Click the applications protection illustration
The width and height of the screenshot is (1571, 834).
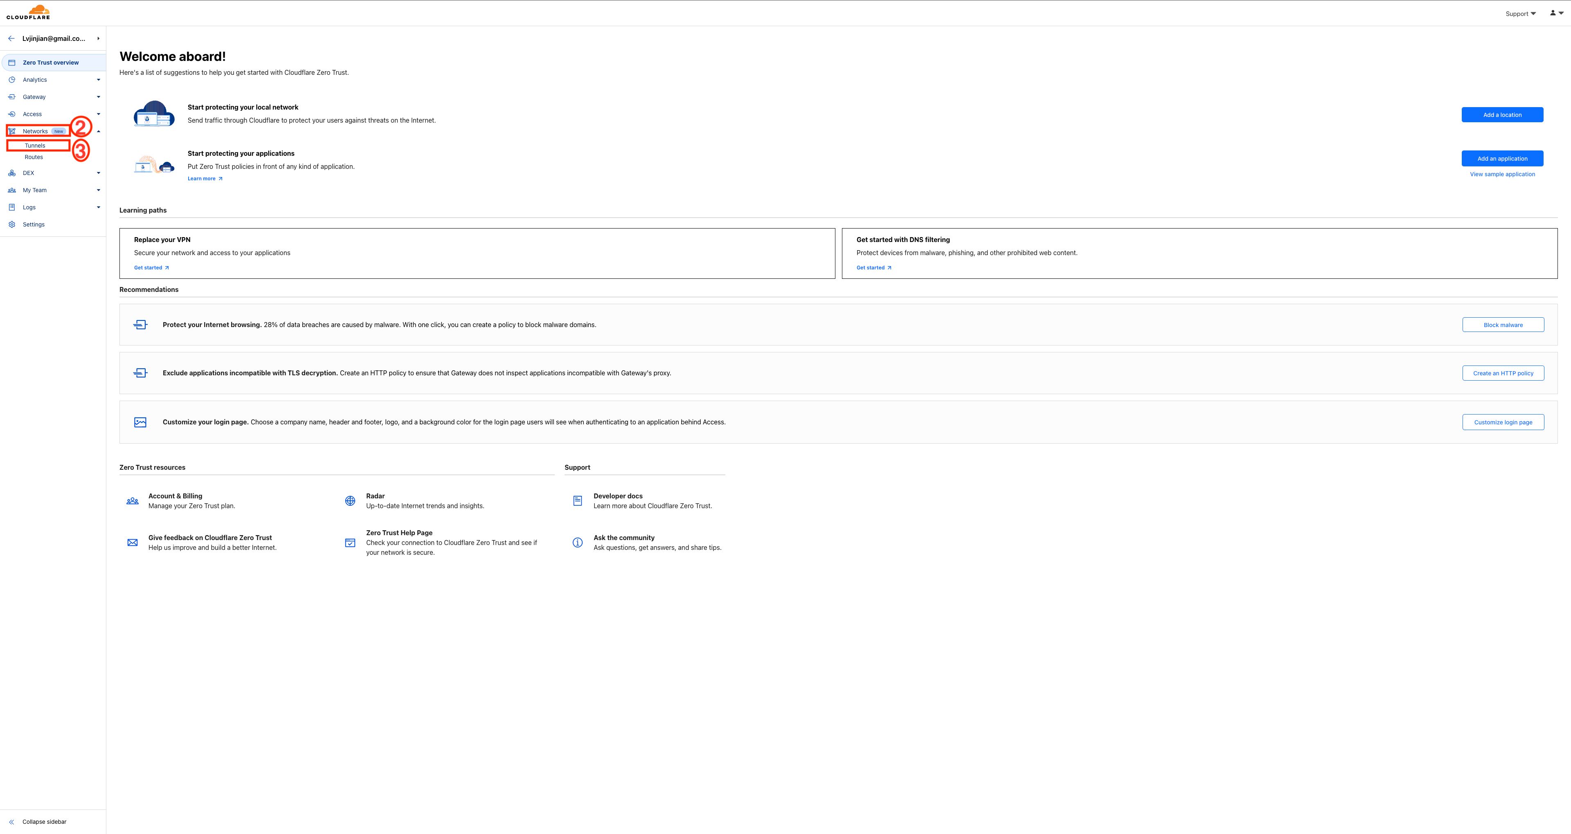click(x=154, y=165)
